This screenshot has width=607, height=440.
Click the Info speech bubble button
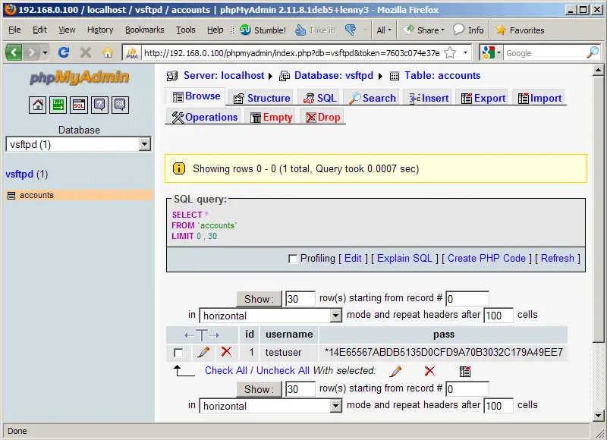(x=468, y=30)
